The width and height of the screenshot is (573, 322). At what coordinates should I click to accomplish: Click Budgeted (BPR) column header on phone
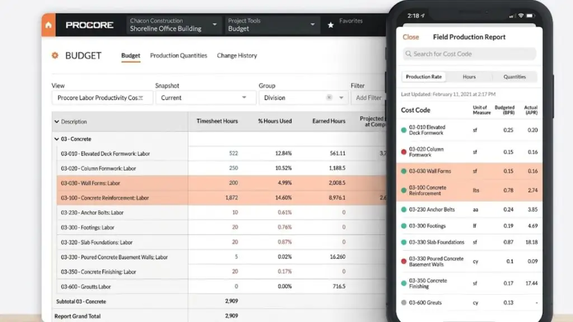504,110
